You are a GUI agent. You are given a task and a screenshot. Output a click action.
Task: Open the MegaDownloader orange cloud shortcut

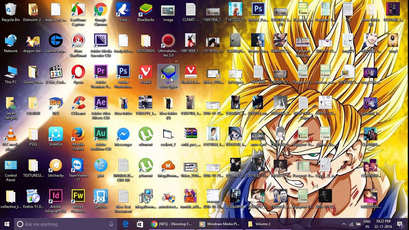(168, 168)
